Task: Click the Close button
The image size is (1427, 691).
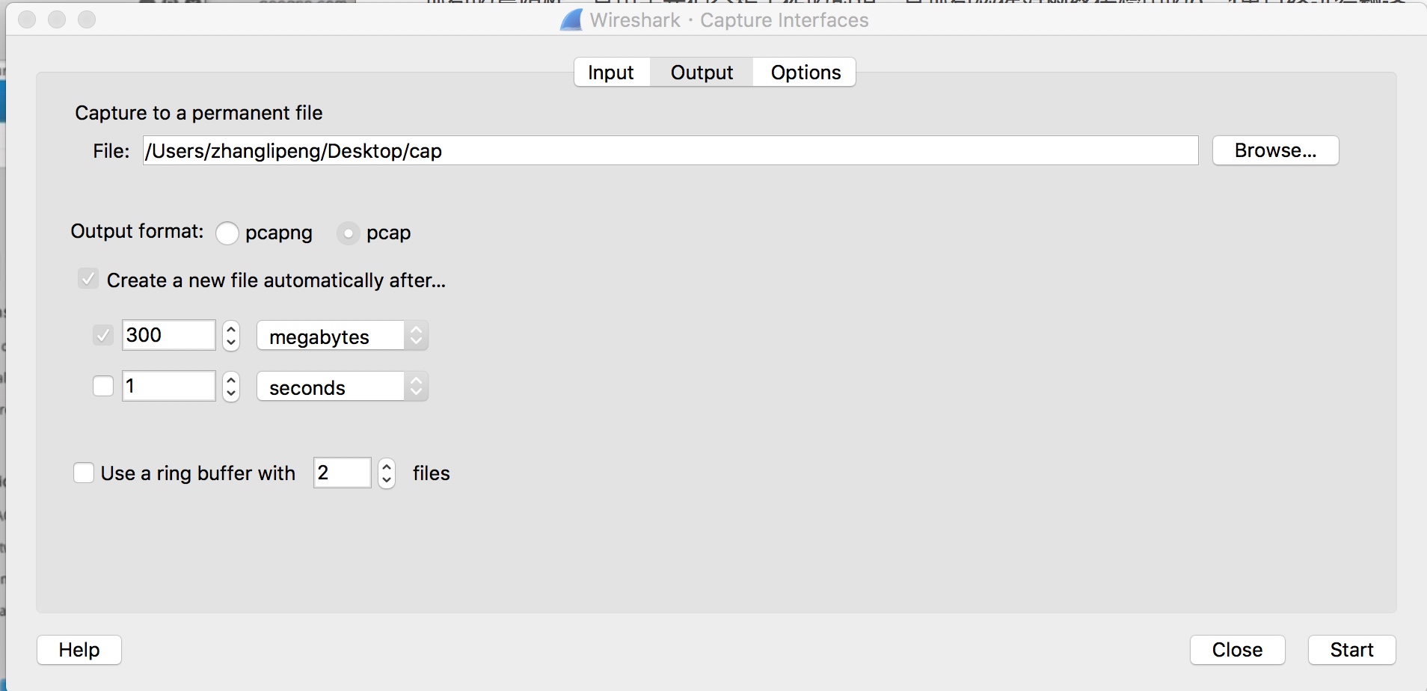Action: 1238,650
